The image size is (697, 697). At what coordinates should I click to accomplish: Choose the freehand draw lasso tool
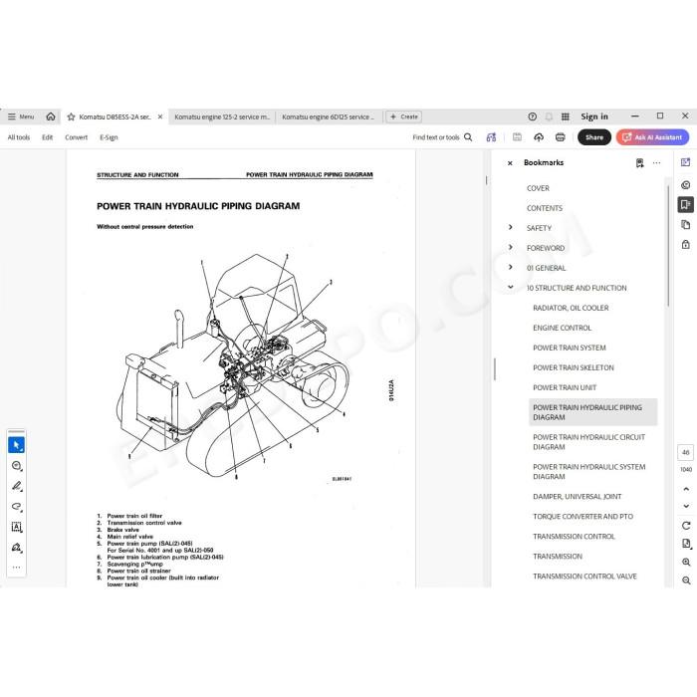[17, 506]
